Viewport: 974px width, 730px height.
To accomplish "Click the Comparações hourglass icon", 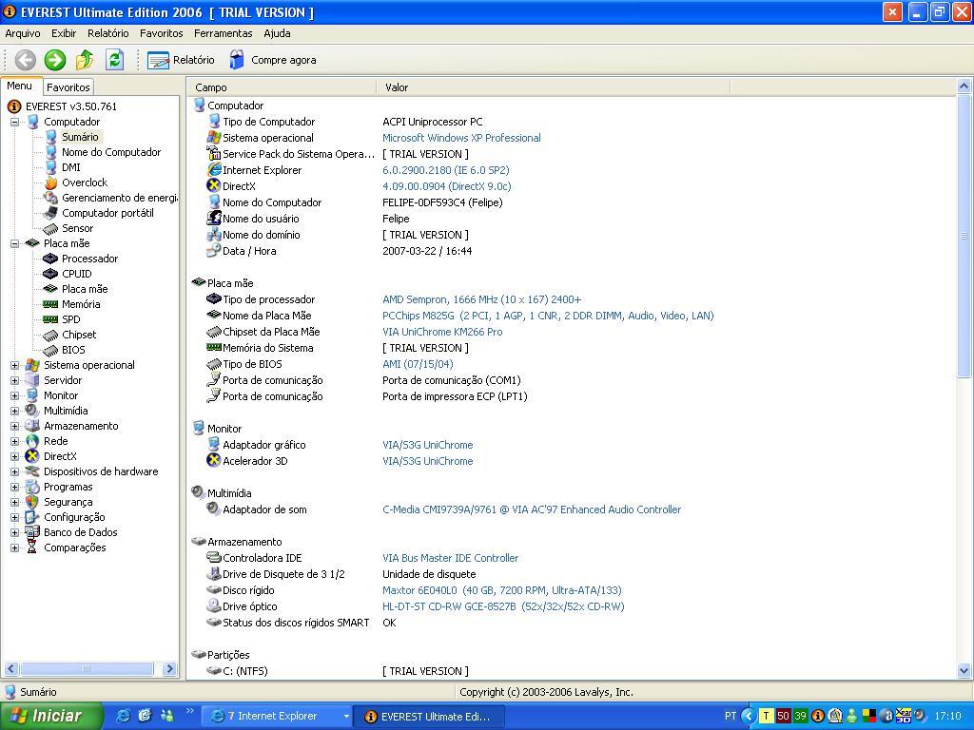I will tap(32, 547).
